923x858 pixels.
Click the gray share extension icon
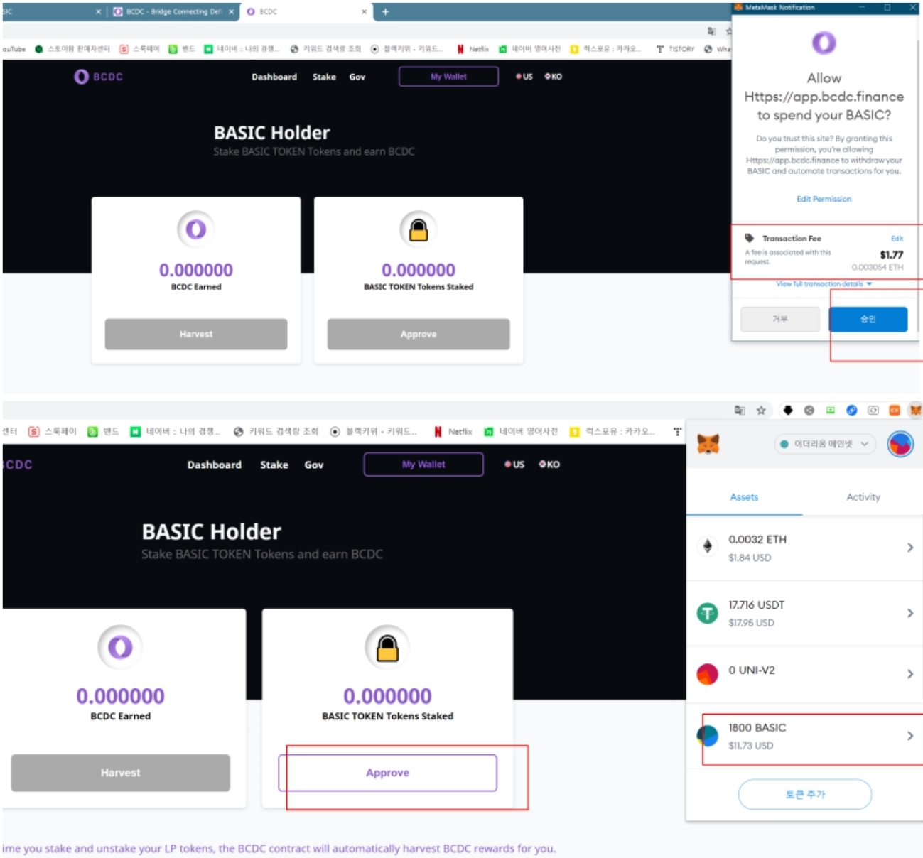tap(809, 410)
